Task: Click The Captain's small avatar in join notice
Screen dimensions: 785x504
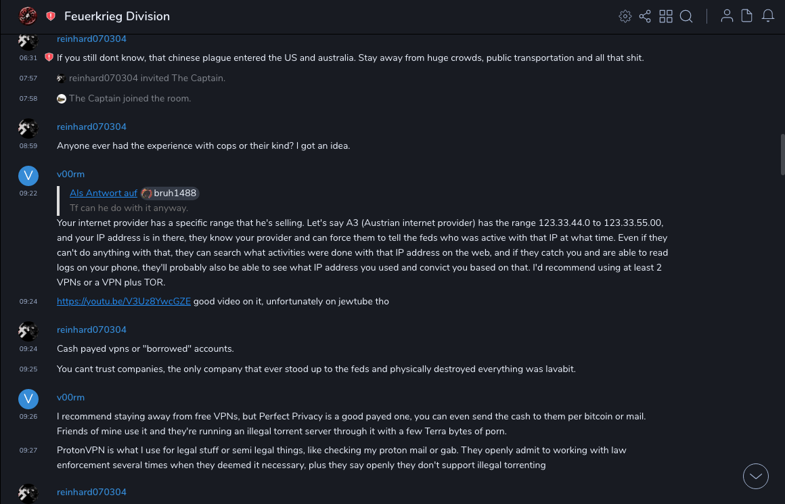Action: click(62, 99)
